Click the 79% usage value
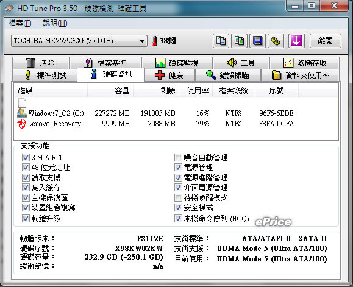The width and height of the screenshot is (353, 287). (202, 124)
